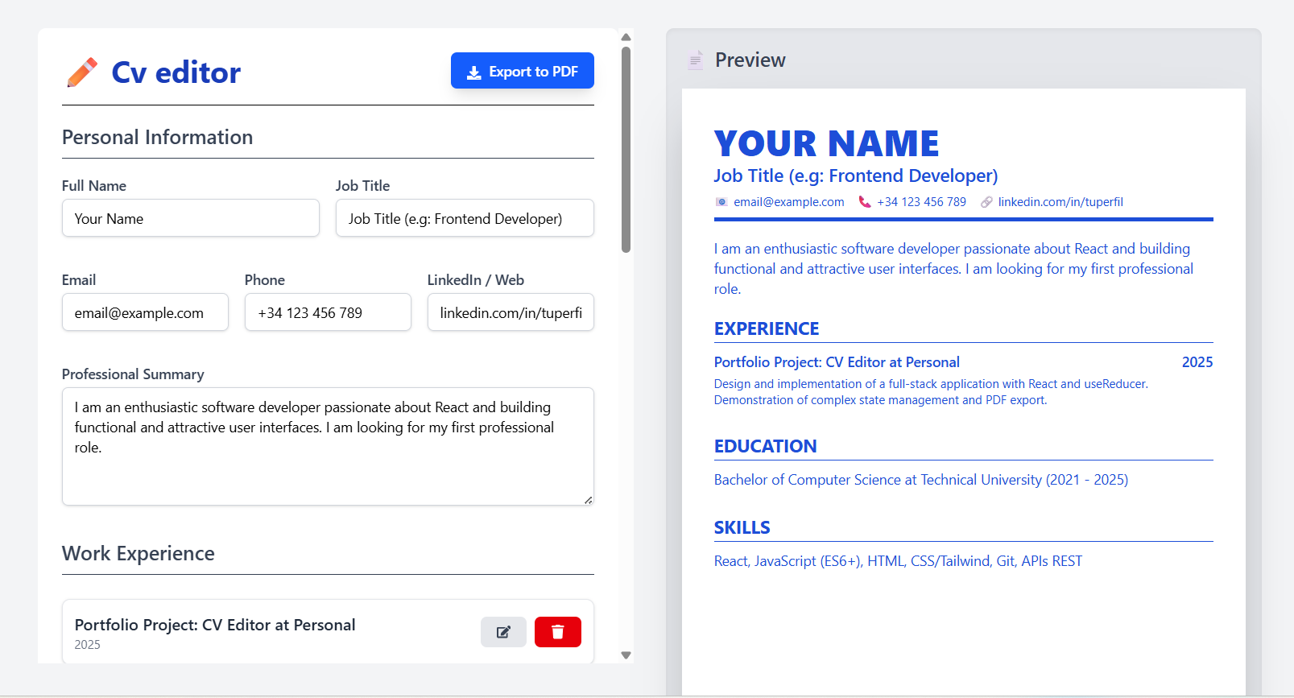Click the Personal Information section heading
Screen dimensions: 1294x698
pyautogui.click(x=157, y=138)
